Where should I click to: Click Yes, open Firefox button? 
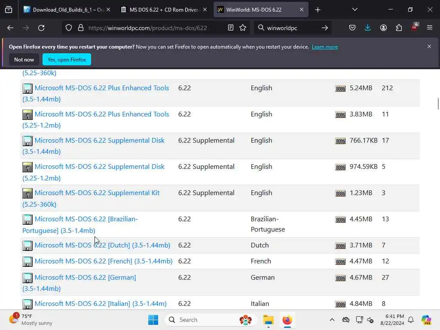pos(67,59)
